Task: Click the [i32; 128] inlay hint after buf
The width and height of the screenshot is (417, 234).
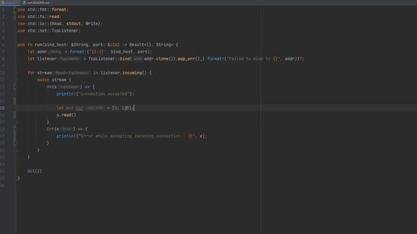Action: (x=94, y=108)
